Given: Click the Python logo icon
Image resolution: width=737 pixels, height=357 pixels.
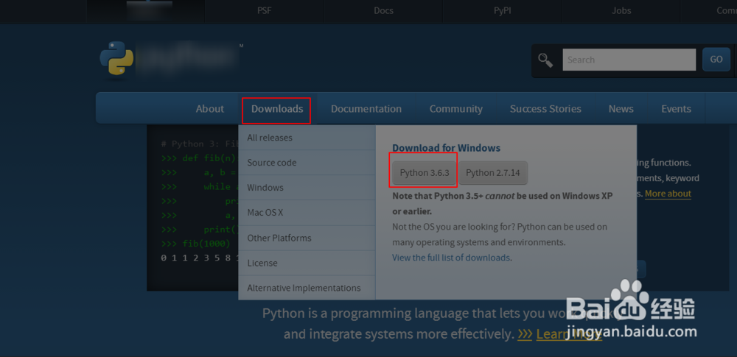Looking at the screenshot, I should (x=116, y=58).
